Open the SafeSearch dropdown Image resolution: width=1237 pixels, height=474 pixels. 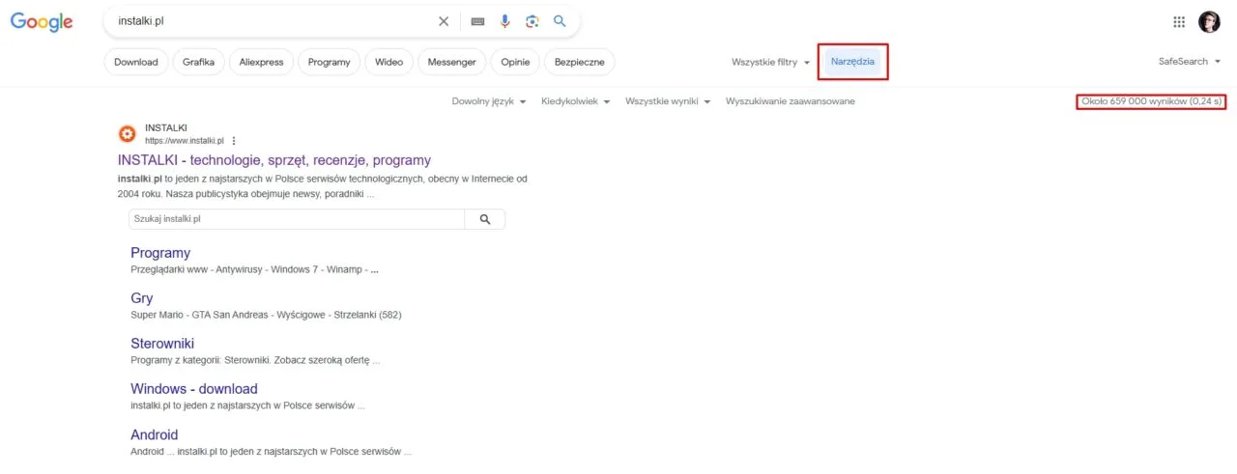pos(1189,62)
